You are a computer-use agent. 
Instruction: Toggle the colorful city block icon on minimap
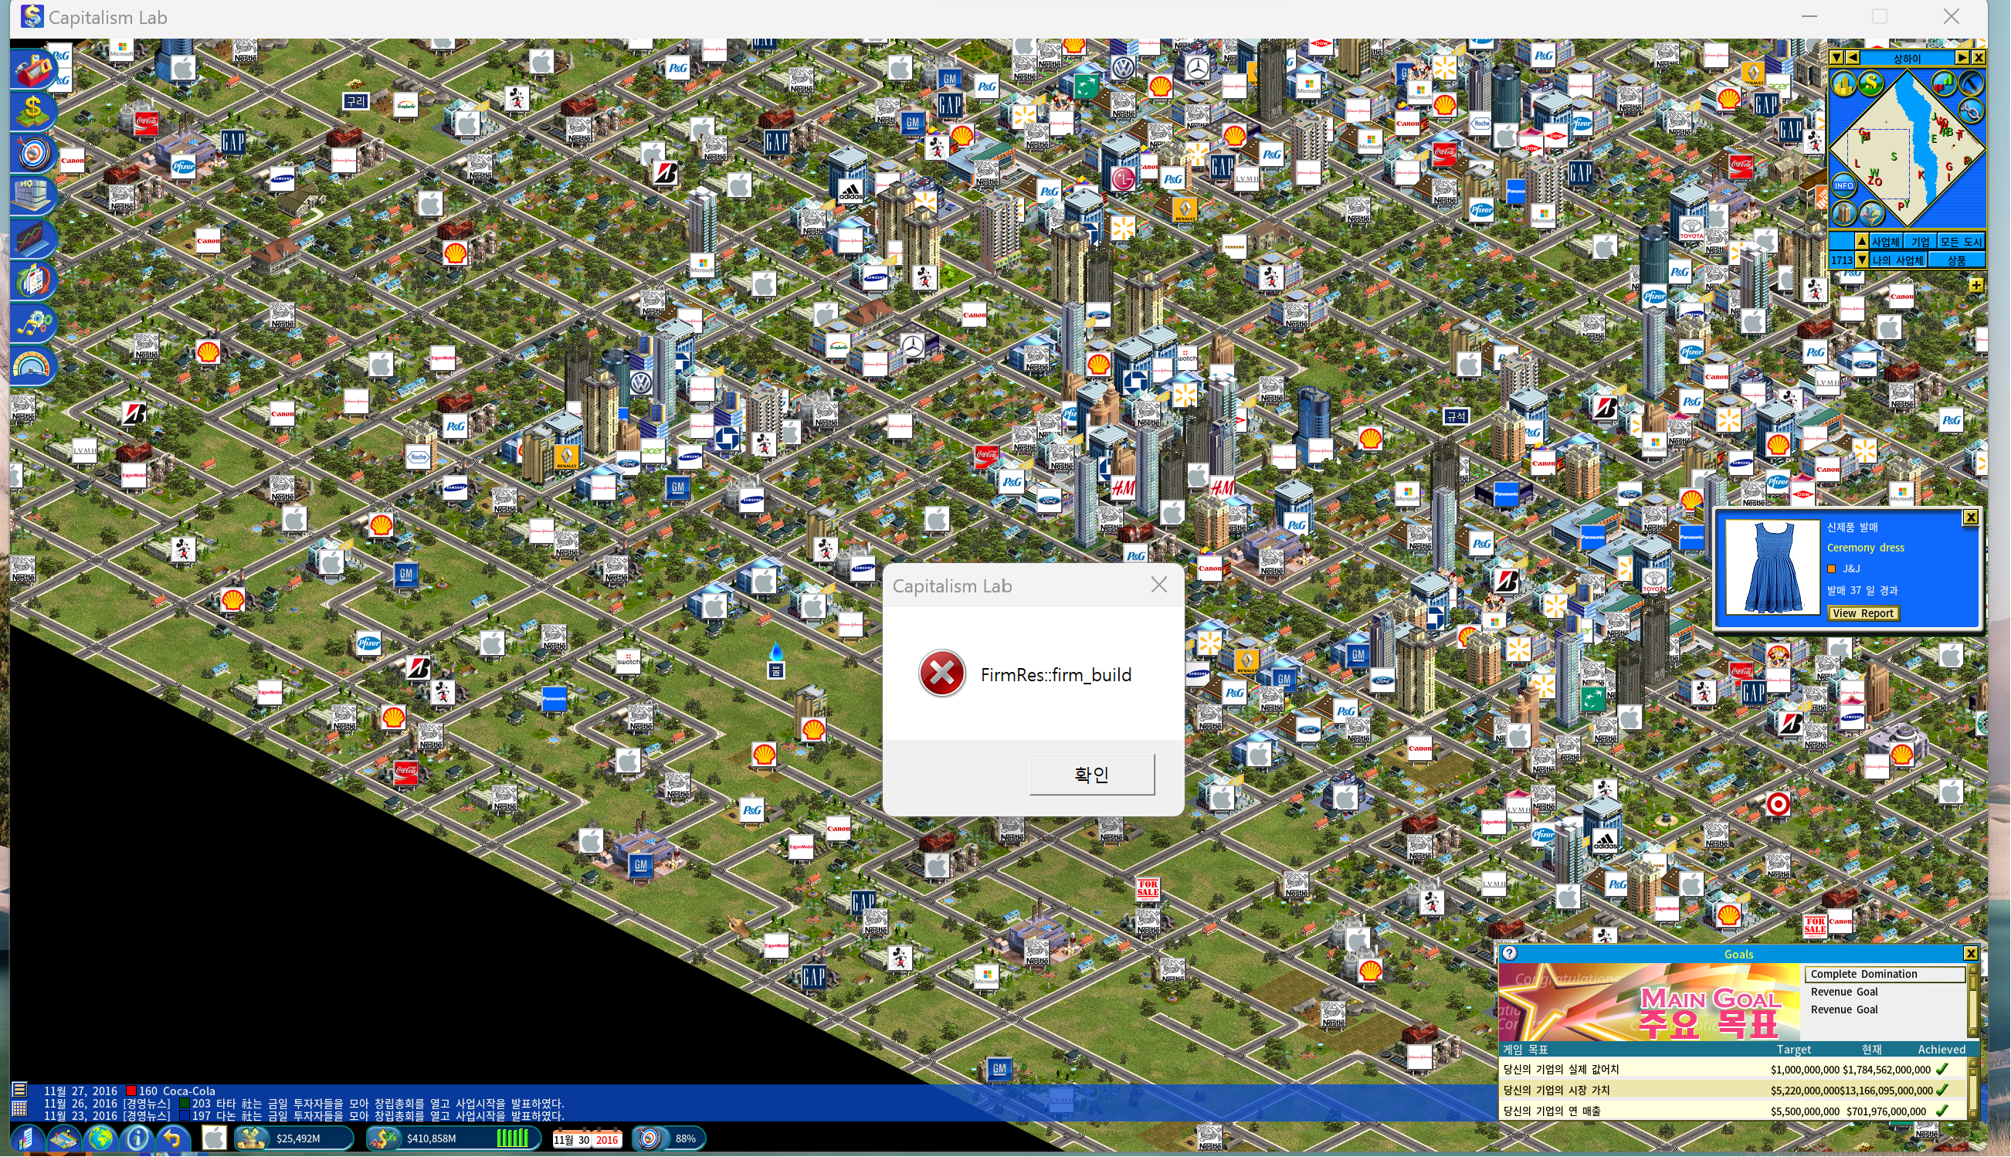tap(1871, 213)
